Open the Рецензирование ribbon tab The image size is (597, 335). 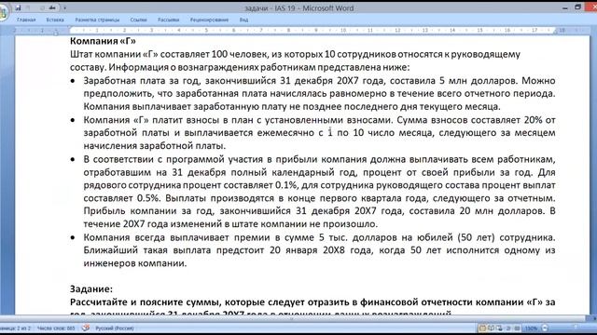(209, 20)
